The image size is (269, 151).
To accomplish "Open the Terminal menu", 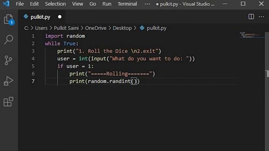I will (x=127, y=4).
